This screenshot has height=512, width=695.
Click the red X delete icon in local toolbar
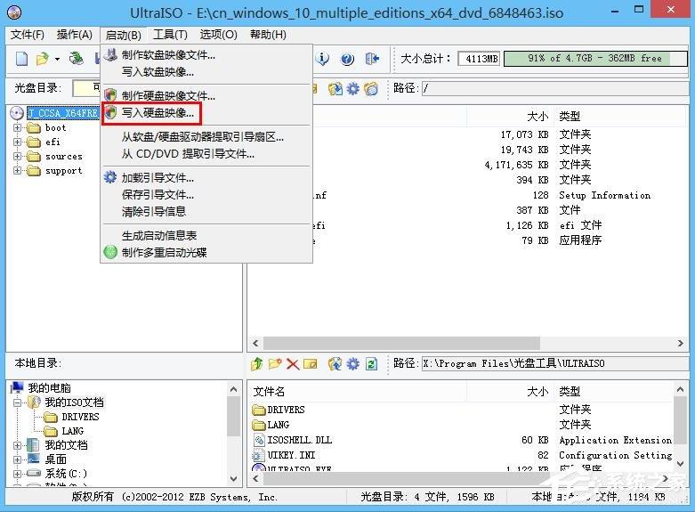point(293,363)
